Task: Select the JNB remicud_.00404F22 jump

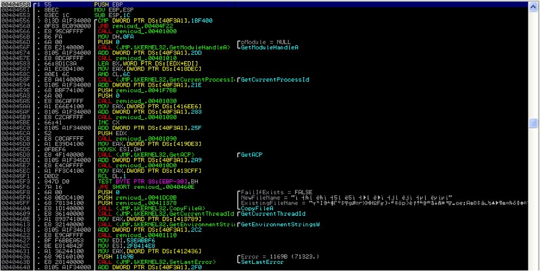Action: coord(135,26)
